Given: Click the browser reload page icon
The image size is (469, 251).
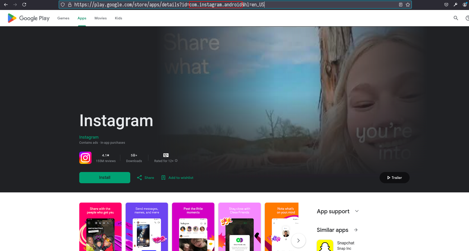Looking at the screenshot, I should (x=24, y=5).
